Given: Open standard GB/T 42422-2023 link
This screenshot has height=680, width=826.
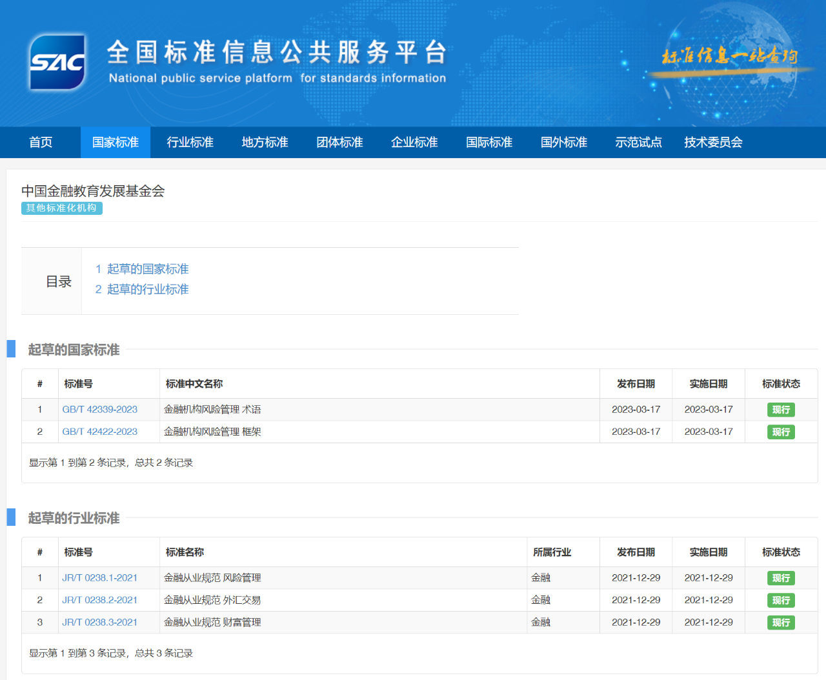Looking at the screenshot, I should pyautogui.click(x=100, y=432).
